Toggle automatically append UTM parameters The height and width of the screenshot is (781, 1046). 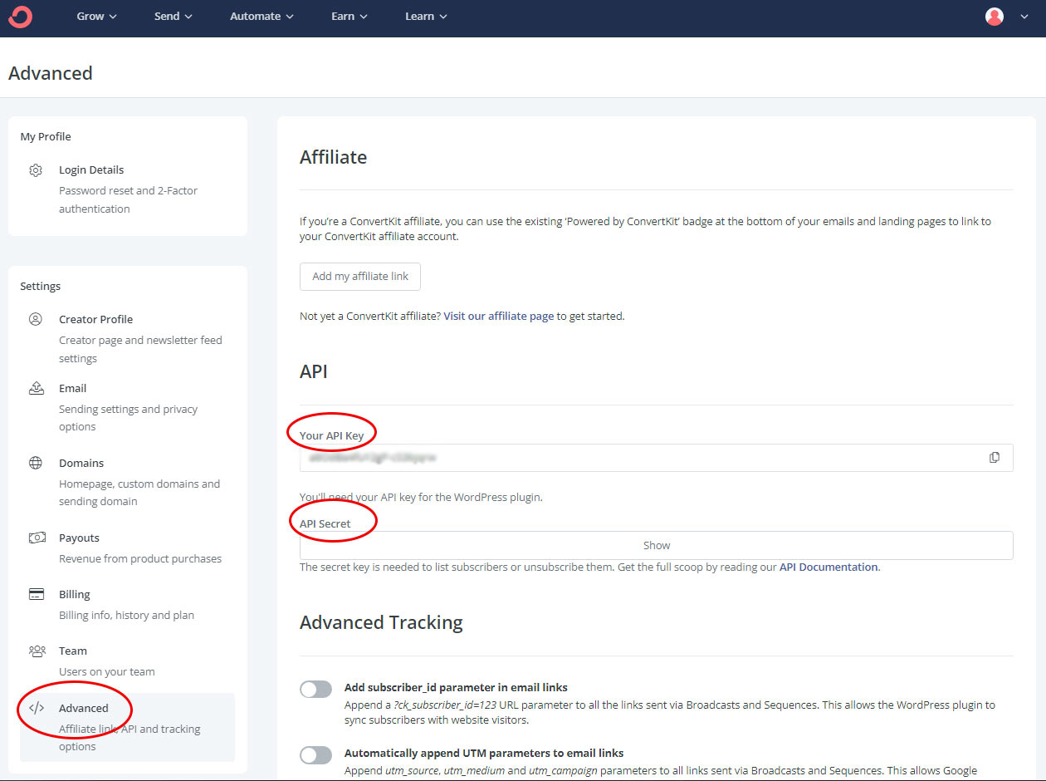coord(315,754)
